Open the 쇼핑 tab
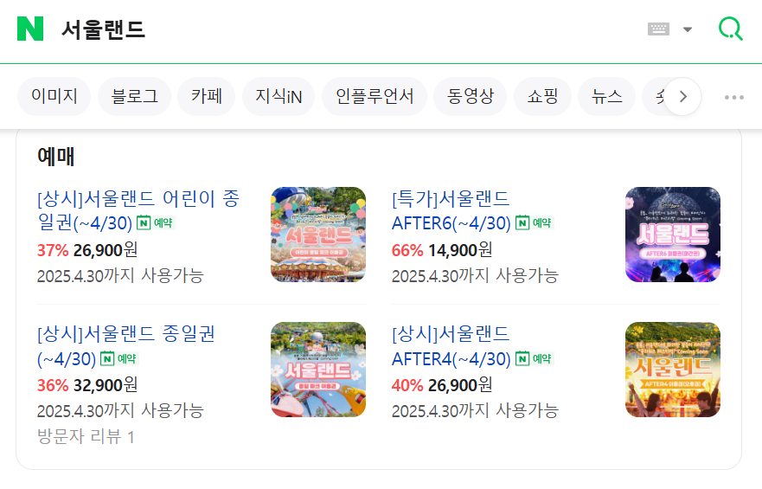The width and height of the screenshot is (762, 489). pos(542,96)
